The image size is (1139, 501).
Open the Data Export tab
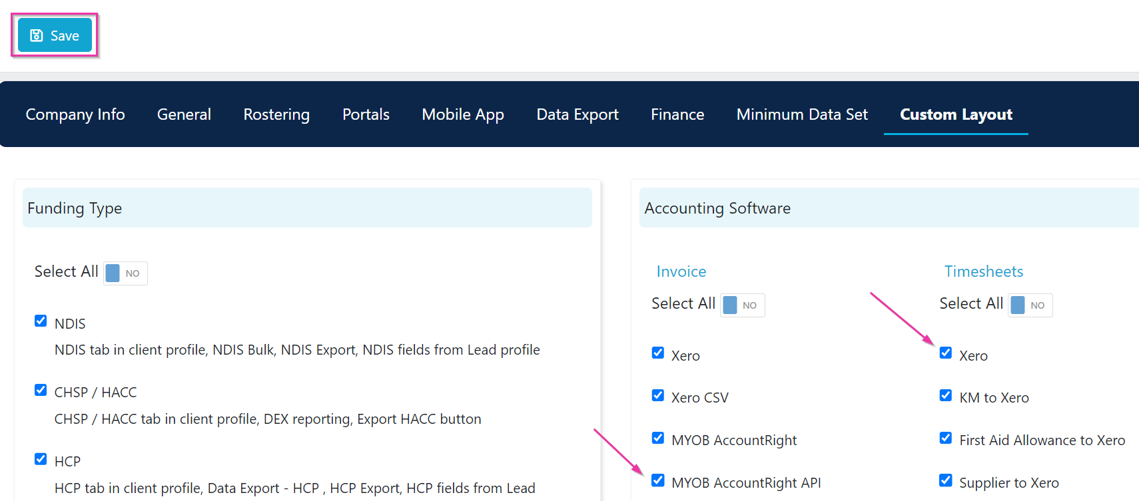[577, 114]
